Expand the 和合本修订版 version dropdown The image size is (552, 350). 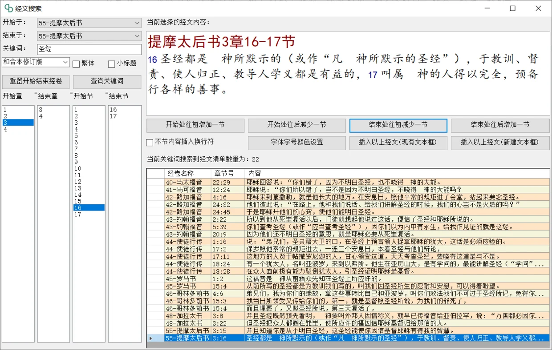click(x=36, y=62)
